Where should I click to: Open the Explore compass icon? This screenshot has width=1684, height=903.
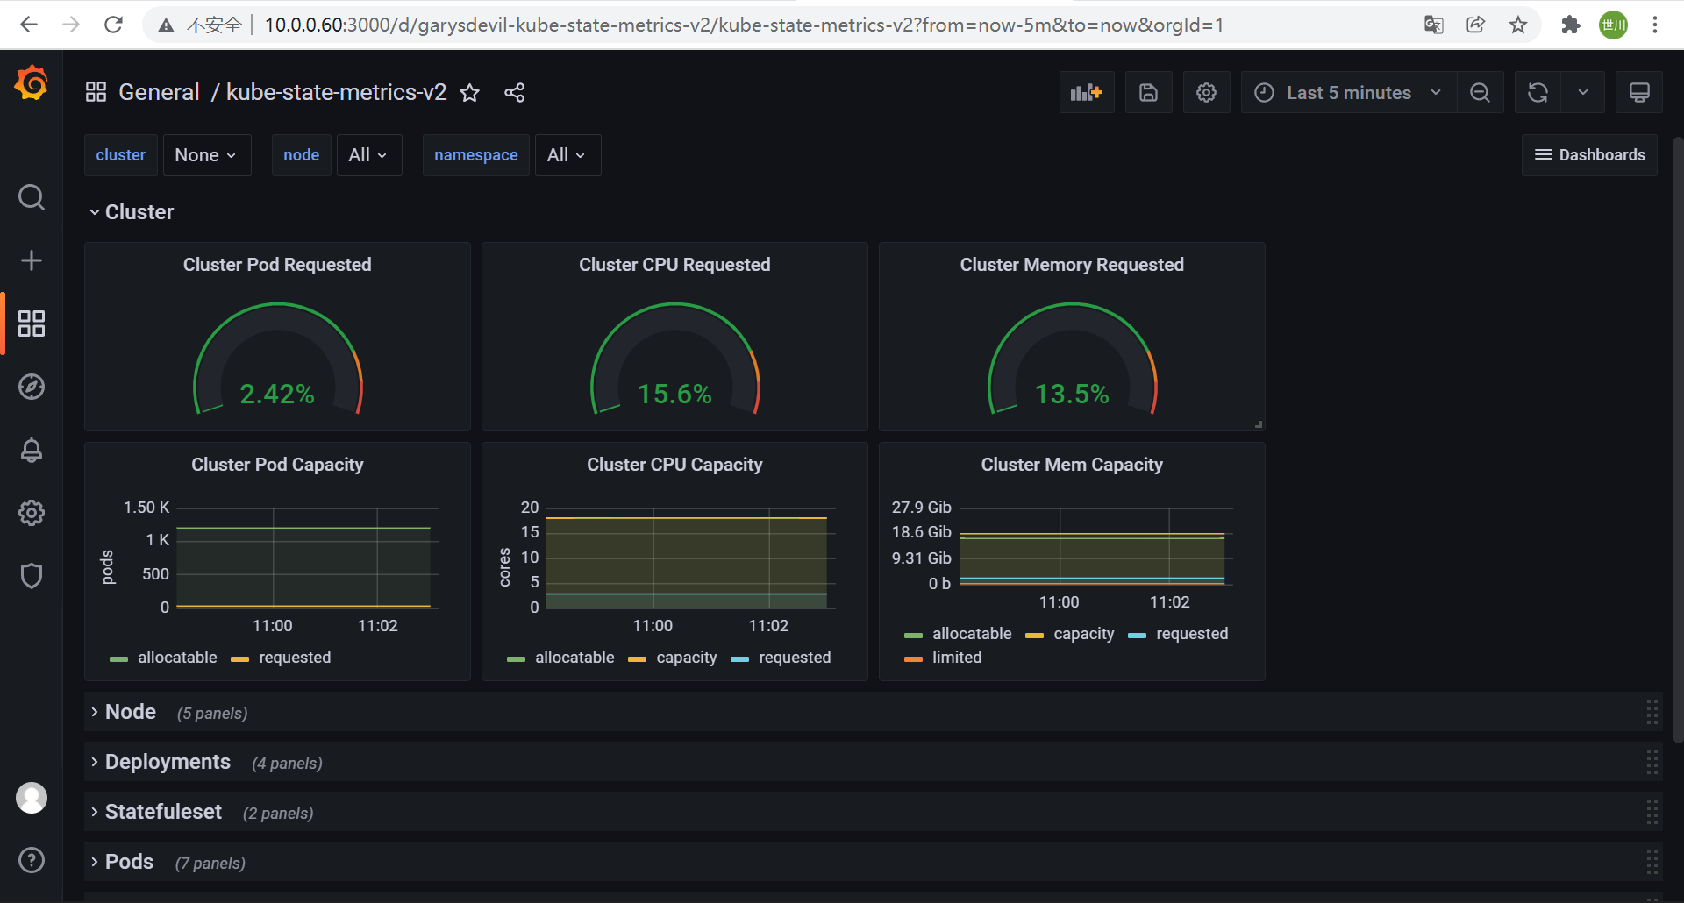(32, 387)
